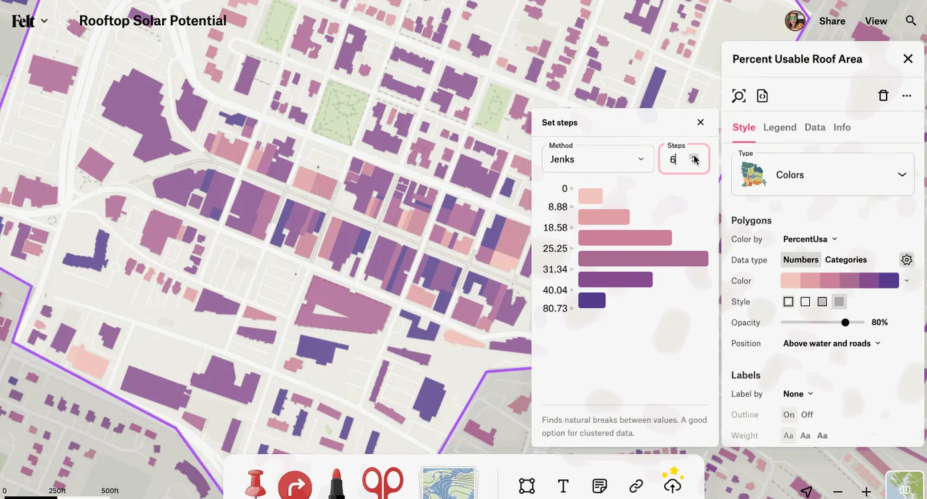Zoom to fit the layer extent
The height and width of the screenshot is (499, 927).
pos(739,96)
